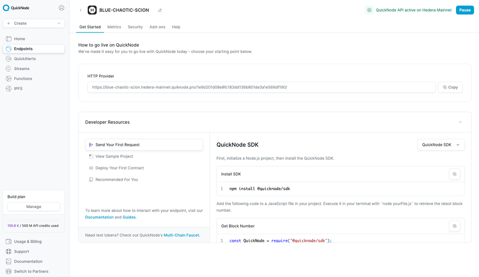Screen dimensions: 479x277
Task: Click the Manage plan button
Action: coord(34,207)
